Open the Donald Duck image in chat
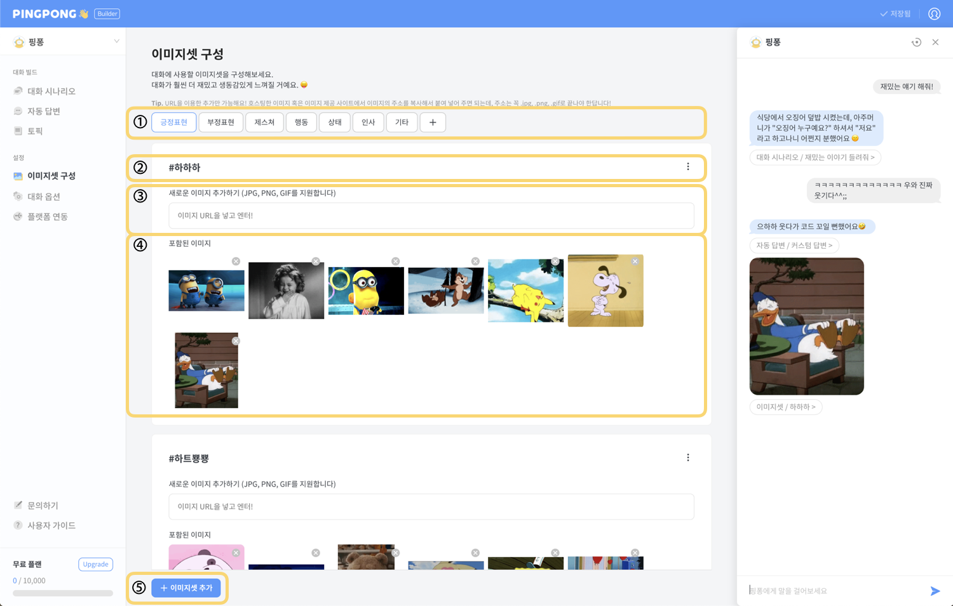 pyautogui.click(x=807, y=326)
